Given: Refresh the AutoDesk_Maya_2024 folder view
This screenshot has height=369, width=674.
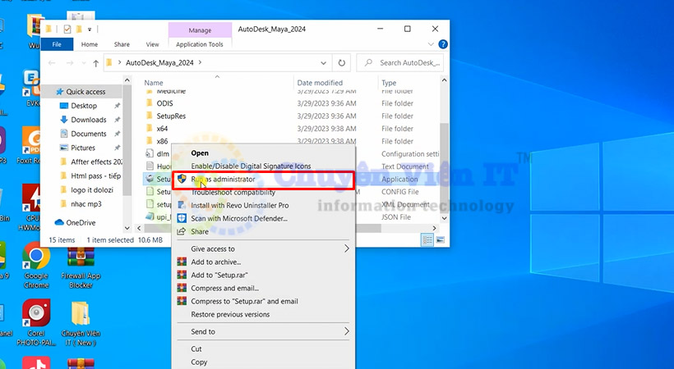Looking at the screenshot, I should [x=342, y=62].
